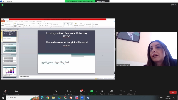Switch to the Home ribbon tab
The width and height of the screenshot is (178, 100).
coord(7,21)
